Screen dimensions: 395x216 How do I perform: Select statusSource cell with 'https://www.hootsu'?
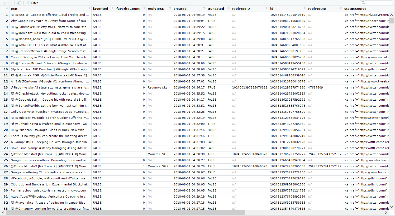point(366,172)
